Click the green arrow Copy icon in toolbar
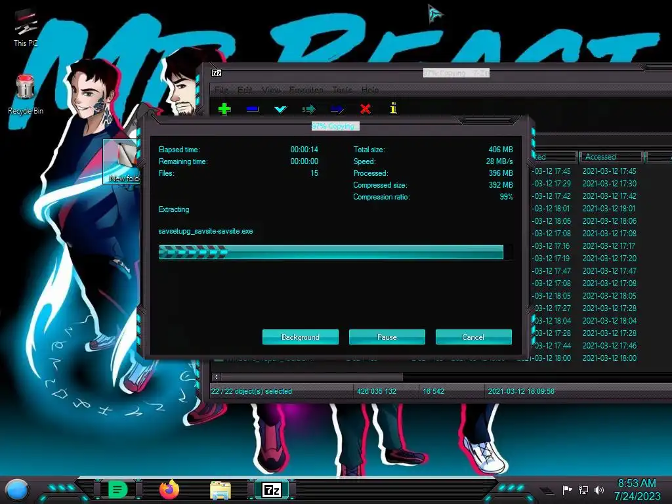This screenshot has height=504, width=672. [308, 110]
